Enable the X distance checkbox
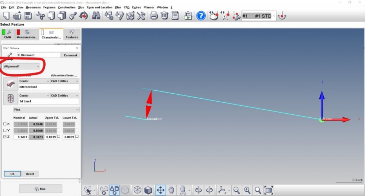365x196 pixels. tap(5, 124)
